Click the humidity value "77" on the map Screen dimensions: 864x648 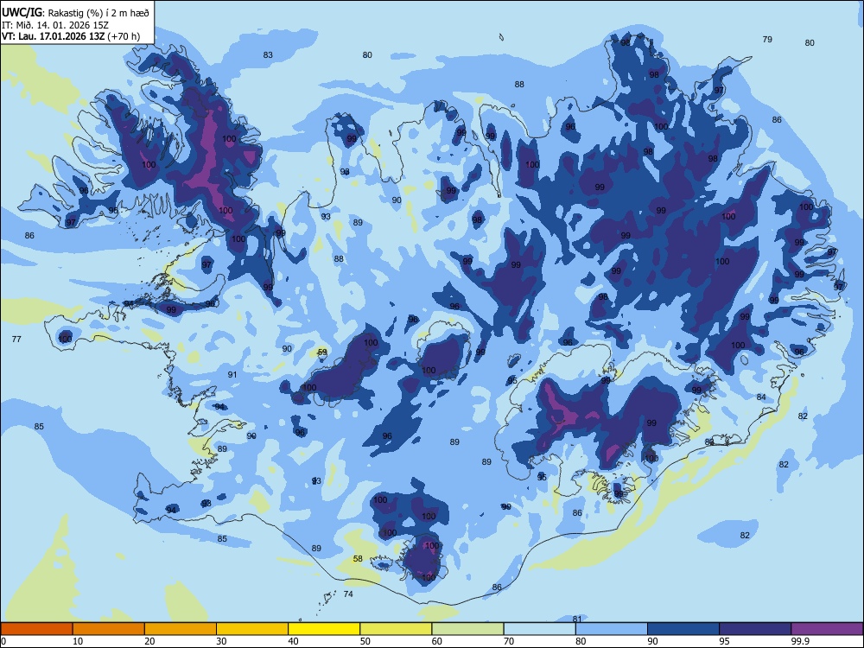[16, 340]
